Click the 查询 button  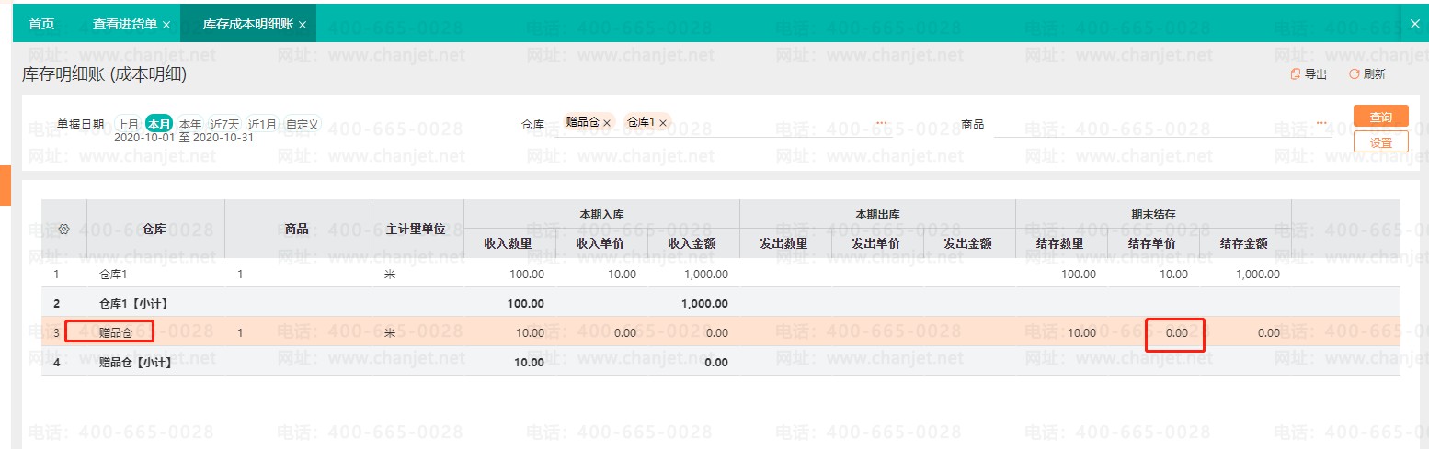[1380, 117]
